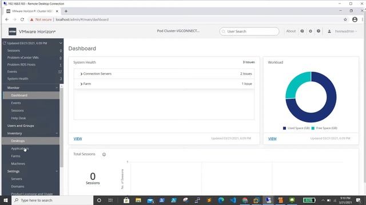The height and width of the screenshot is (205, 366).
Task: Open Users and Groups
Action: (21, 126)
